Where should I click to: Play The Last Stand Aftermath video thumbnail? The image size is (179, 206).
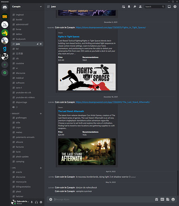87,152
